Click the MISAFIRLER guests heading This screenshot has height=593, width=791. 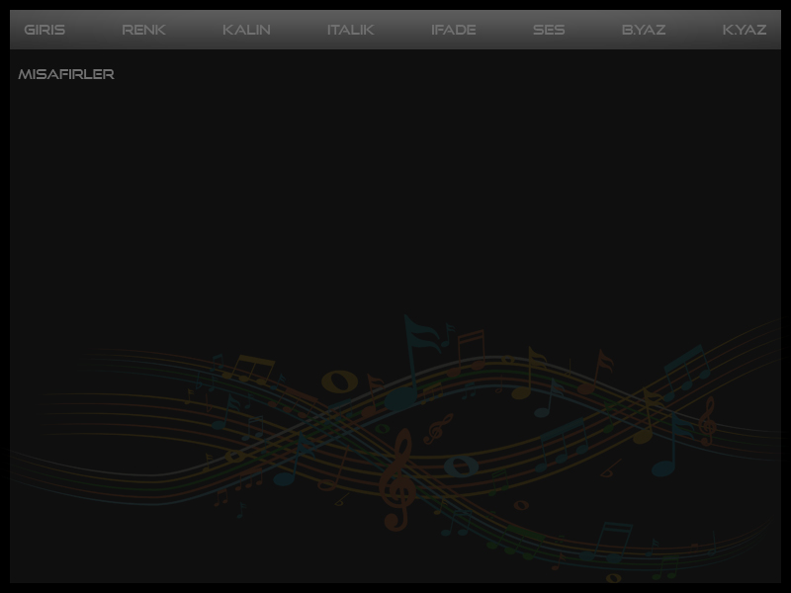[x=66, y=74]
